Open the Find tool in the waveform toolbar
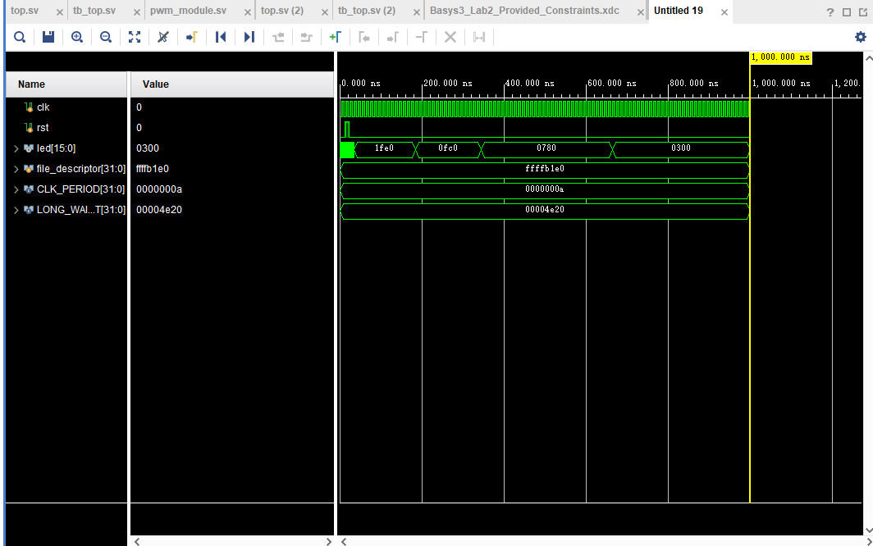Image resolution: width=873 pixels, height=546 pixels. [20, 37]
